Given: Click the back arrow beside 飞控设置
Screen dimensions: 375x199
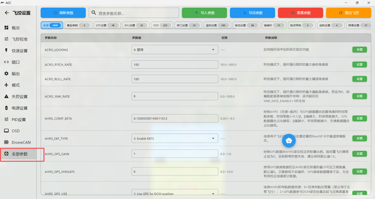Looking at the screenshot, I should 7,13.
